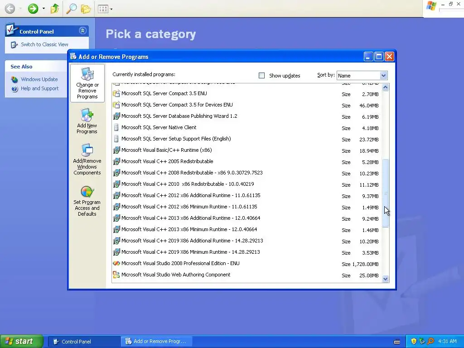
Task: Click the 46.04MB size value
Action: (369, 106)
